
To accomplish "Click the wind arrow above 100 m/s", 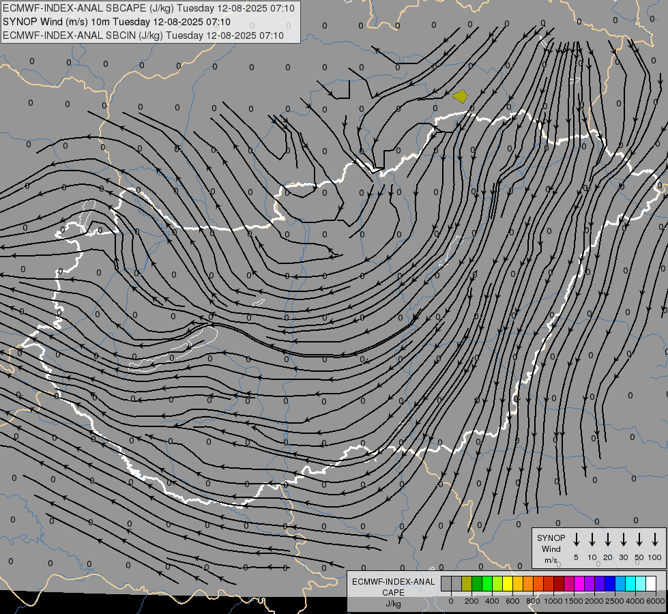I will tap(655, 540).
